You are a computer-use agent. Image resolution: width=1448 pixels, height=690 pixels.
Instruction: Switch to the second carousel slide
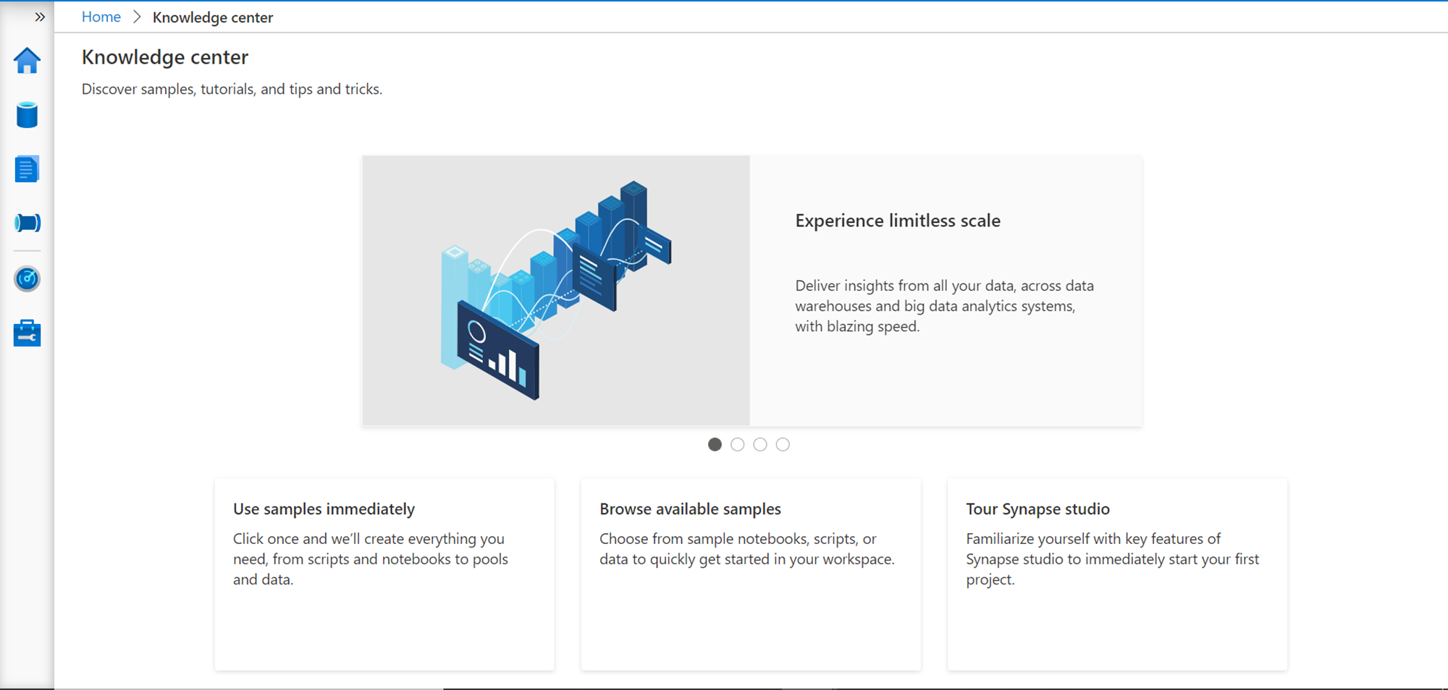737,445
